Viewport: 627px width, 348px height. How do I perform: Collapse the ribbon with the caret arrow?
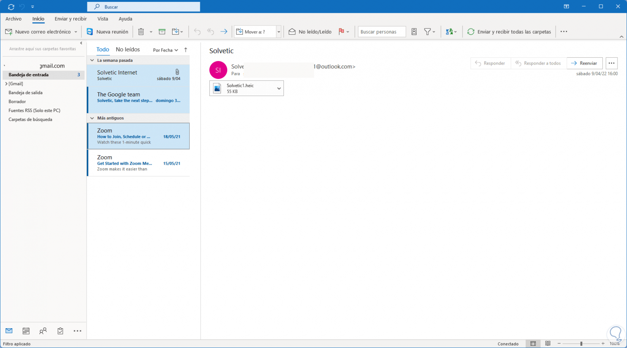click(x=622, y=36)
